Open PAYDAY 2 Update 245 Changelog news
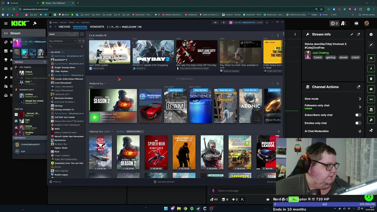Image resolution: width=377 pixels, height=212 pixels. point(153,55)
